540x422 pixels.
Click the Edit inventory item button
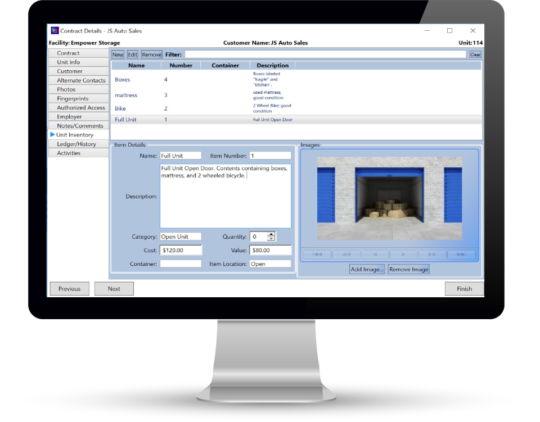(x=133, y=55)
